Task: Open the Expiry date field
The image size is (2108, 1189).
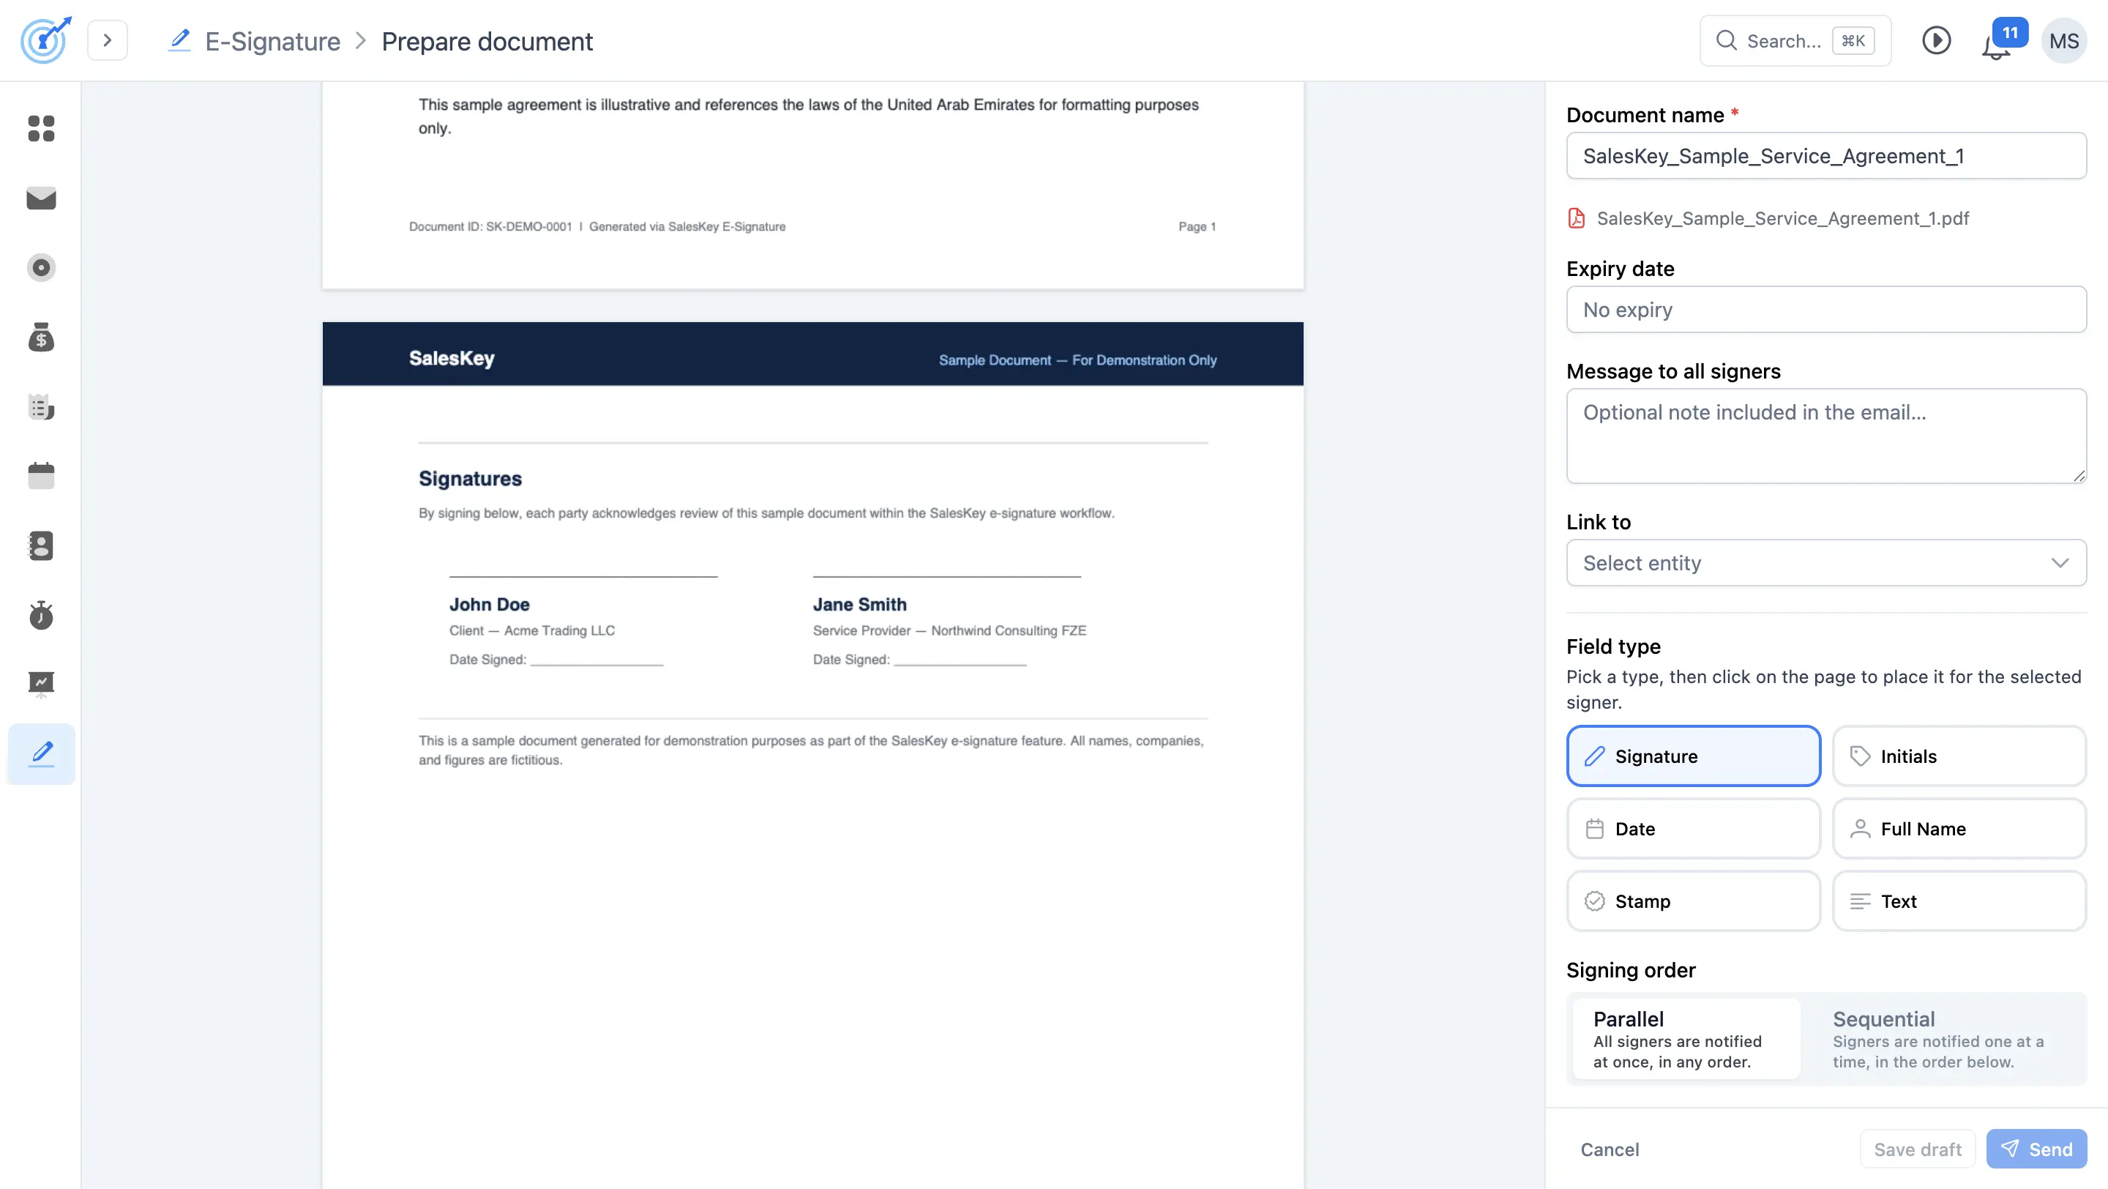Action: [x=1825, y=309]
